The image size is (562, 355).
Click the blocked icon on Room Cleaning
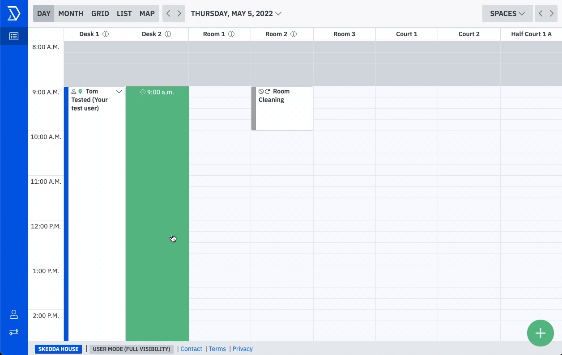(261, 91)
